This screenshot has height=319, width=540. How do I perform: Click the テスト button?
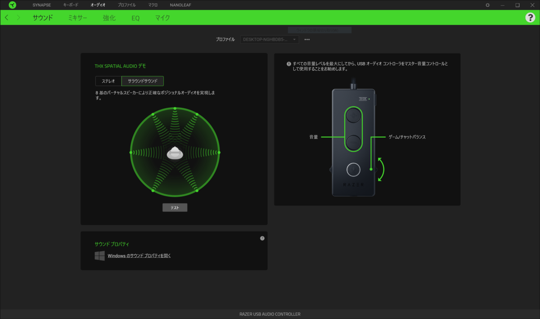click(175, 208)
